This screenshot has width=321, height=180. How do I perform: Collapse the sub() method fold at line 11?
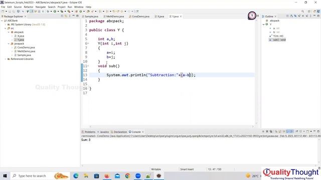[x=88, y=66]
